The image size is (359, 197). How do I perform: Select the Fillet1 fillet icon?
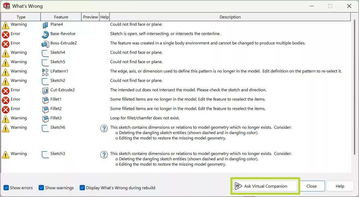45,99
